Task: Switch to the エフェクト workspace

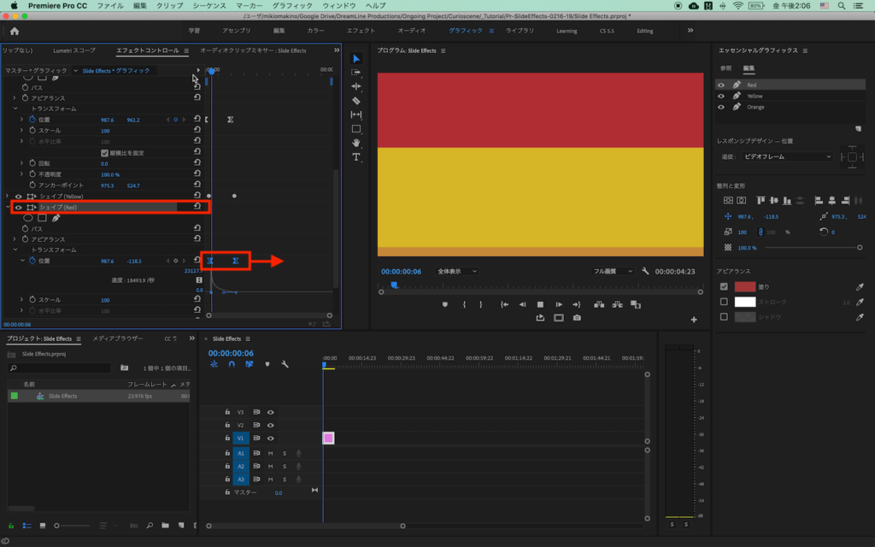Action: pyautogui.click(x=361, y=31)
